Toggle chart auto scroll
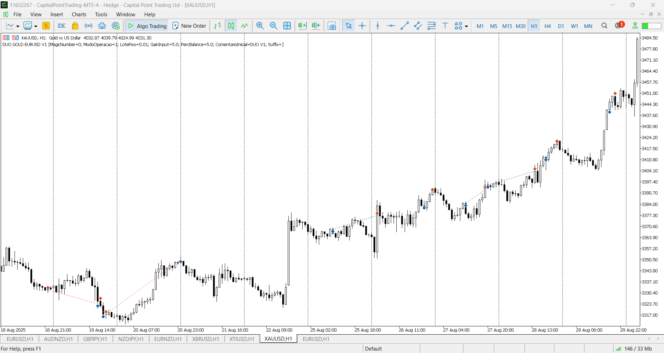The width and height of the screenshot is (664, 353). coord(303,26)
